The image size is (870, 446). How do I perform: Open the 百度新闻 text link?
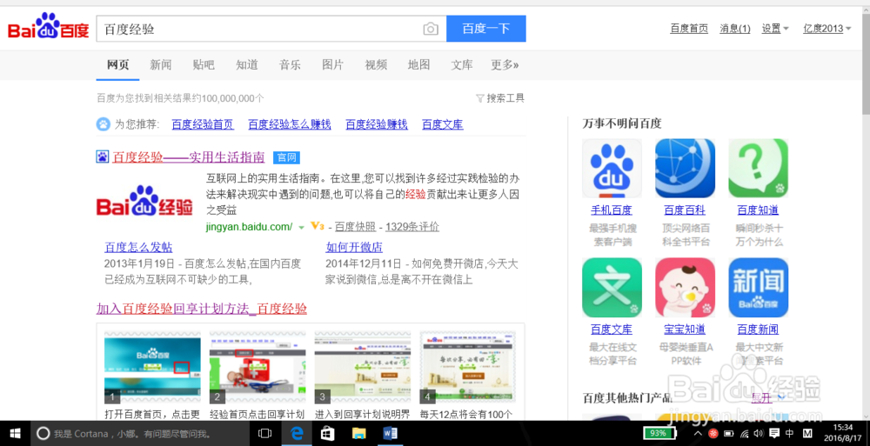tap(758, 330)
